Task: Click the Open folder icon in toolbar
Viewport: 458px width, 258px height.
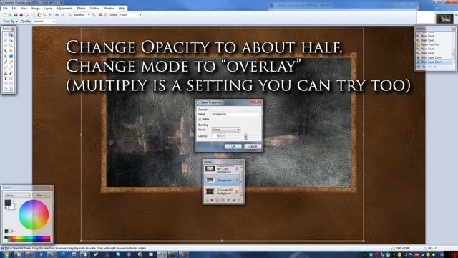Action: 9,14
